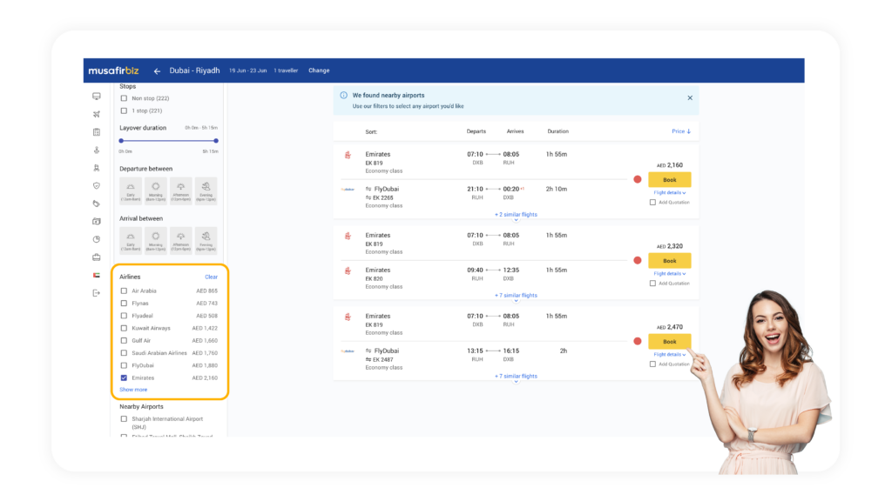Viewport: 892px width, 501px height.
Task: Book the AED 2,470 flight
Action: coord(670,341)
